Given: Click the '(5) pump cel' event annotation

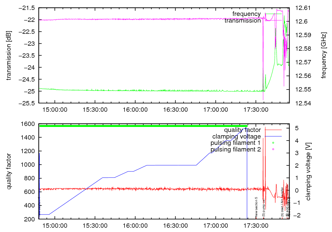Looking at the screenshot, I should 264,208.
